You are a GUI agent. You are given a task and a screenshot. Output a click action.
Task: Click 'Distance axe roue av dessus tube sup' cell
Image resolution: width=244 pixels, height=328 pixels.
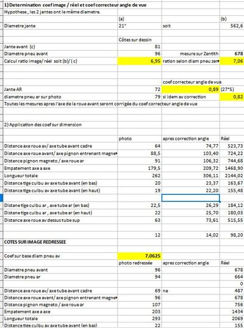[x=60, y=220]
